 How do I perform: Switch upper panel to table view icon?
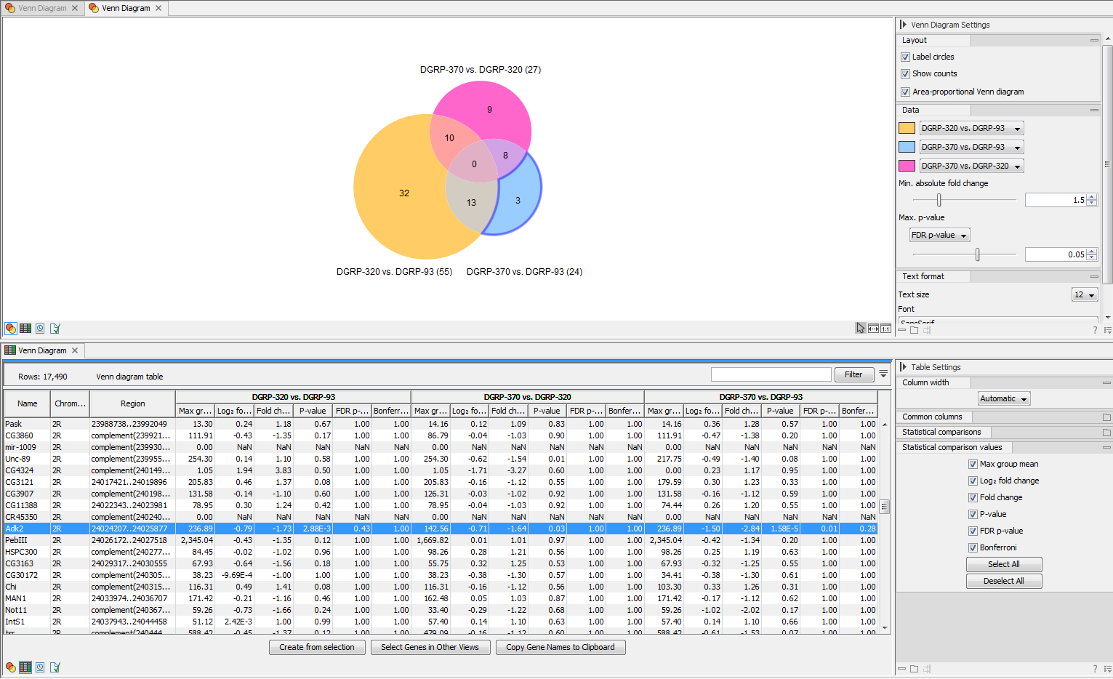[x=25, y=329]
